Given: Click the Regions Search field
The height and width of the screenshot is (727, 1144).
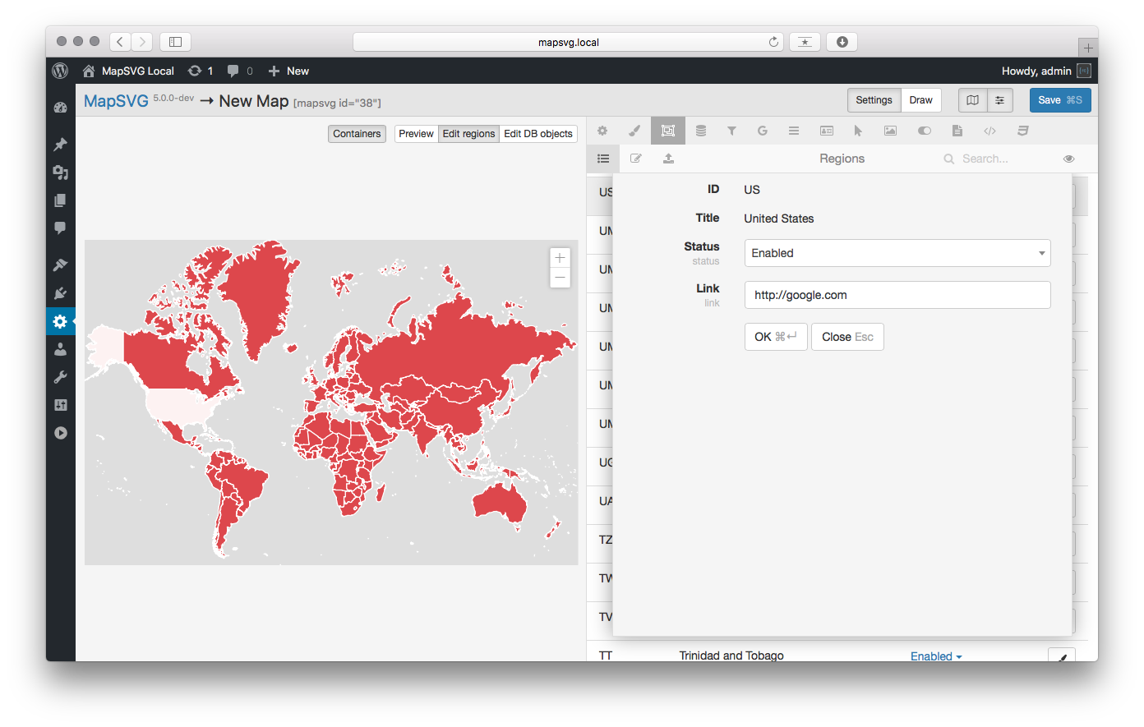Looking at the screenshot, I should click(x=994, y=159).
